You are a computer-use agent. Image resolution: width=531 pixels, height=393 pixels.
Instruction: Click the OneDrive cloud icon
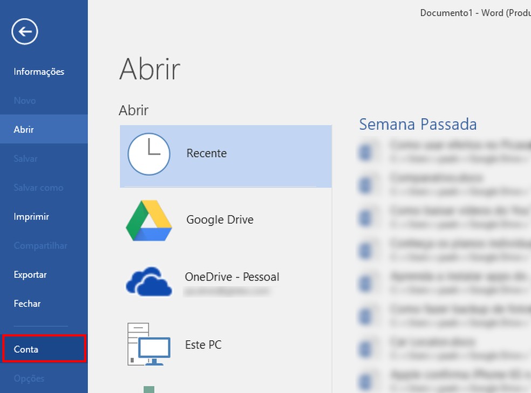(148, 282)
